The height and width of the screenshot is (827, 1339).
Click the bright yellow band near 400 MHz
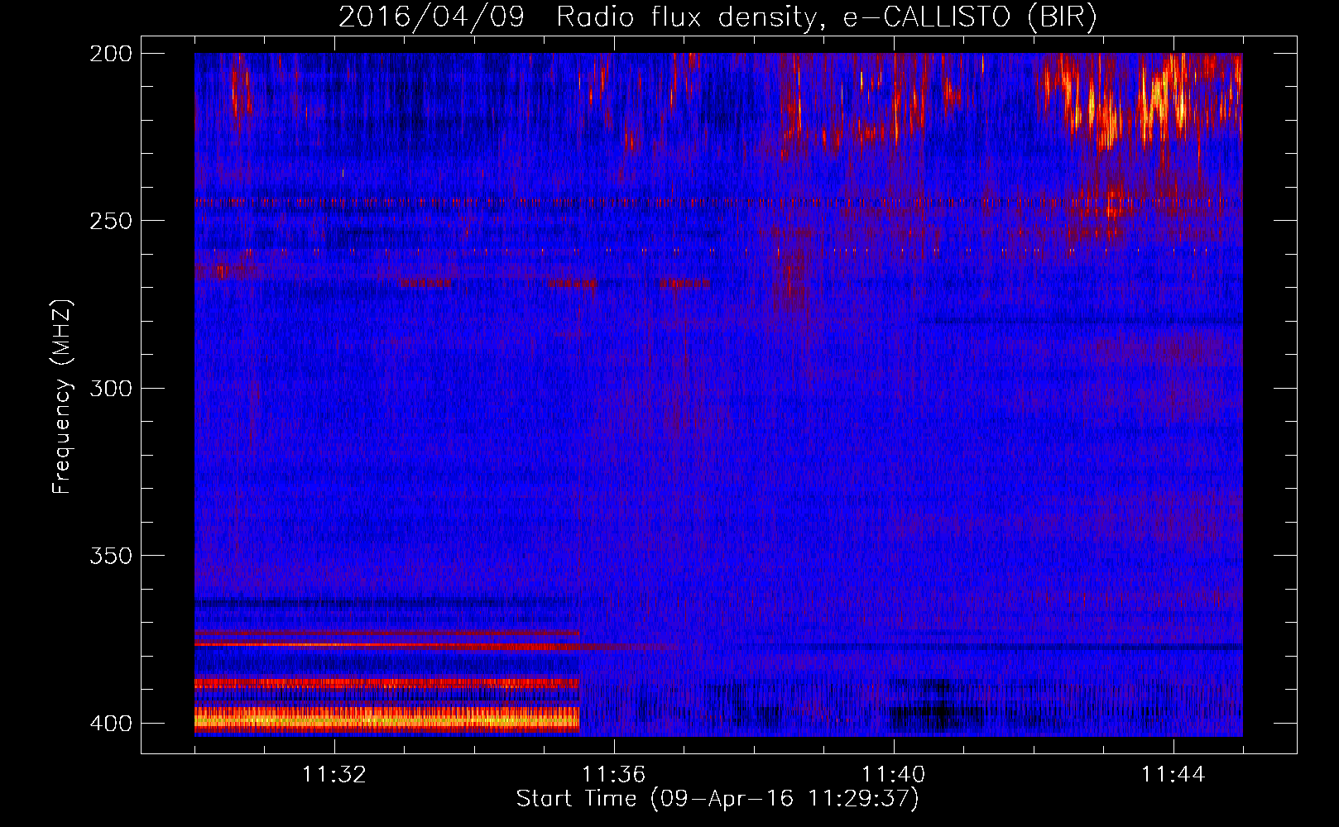pos(386,719)
